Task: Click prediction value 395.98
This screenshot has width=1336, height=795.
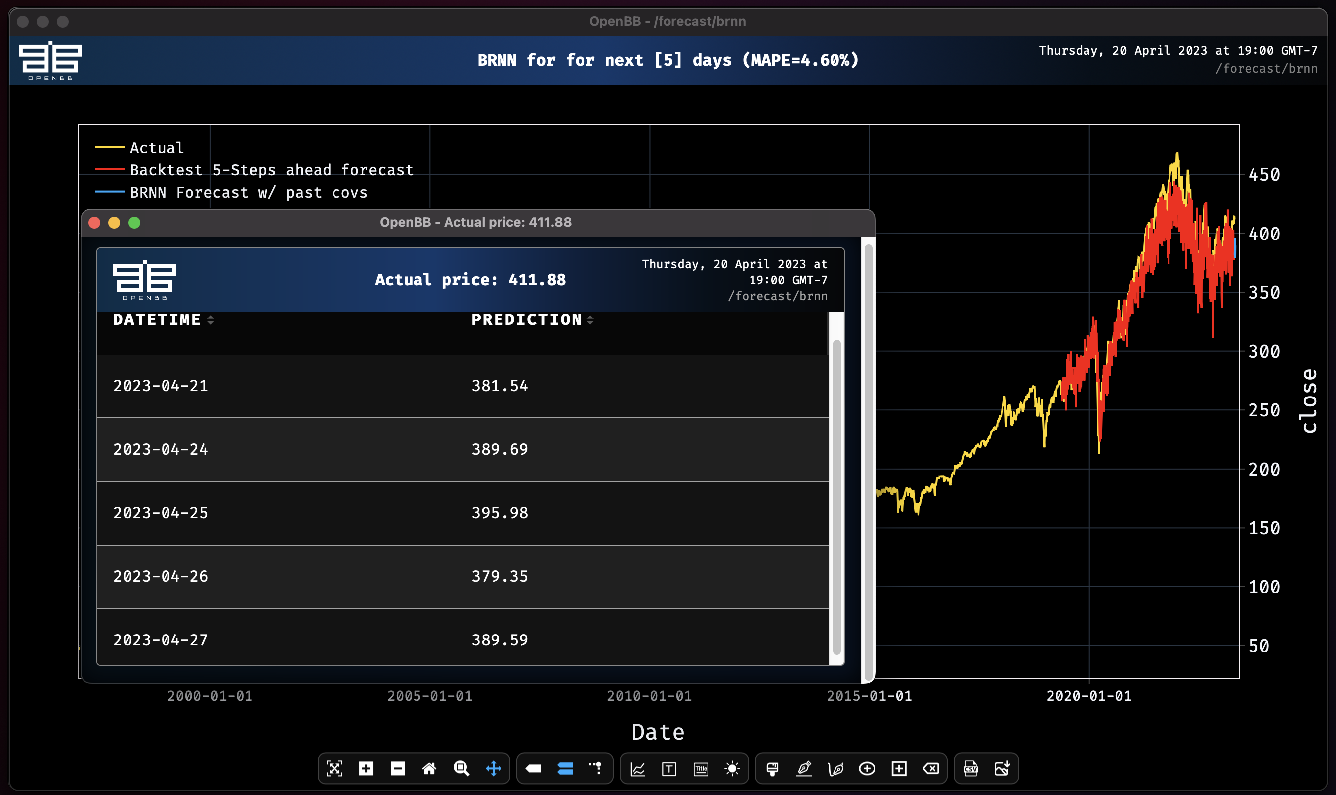Action: pyautogui.click(x=500, y=513)
